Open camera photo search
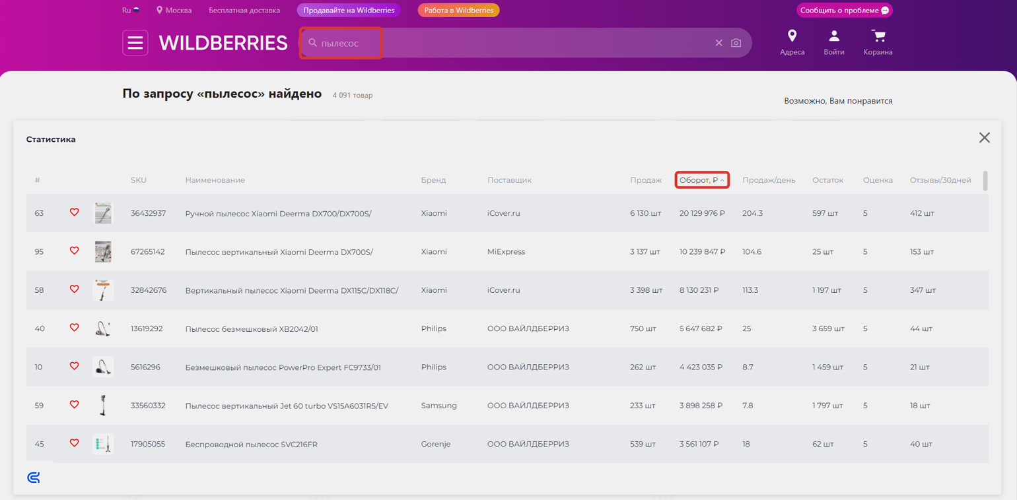The image size is (1017, 500). [x=736, y=43]
